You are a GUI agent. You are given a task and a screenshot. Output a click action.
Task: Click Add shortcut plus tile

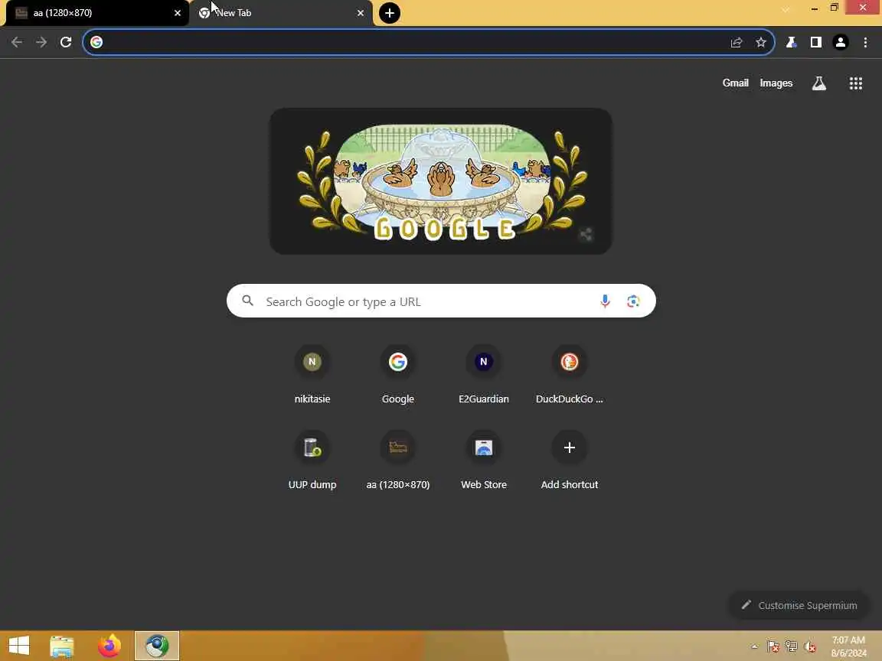[570, 461]
